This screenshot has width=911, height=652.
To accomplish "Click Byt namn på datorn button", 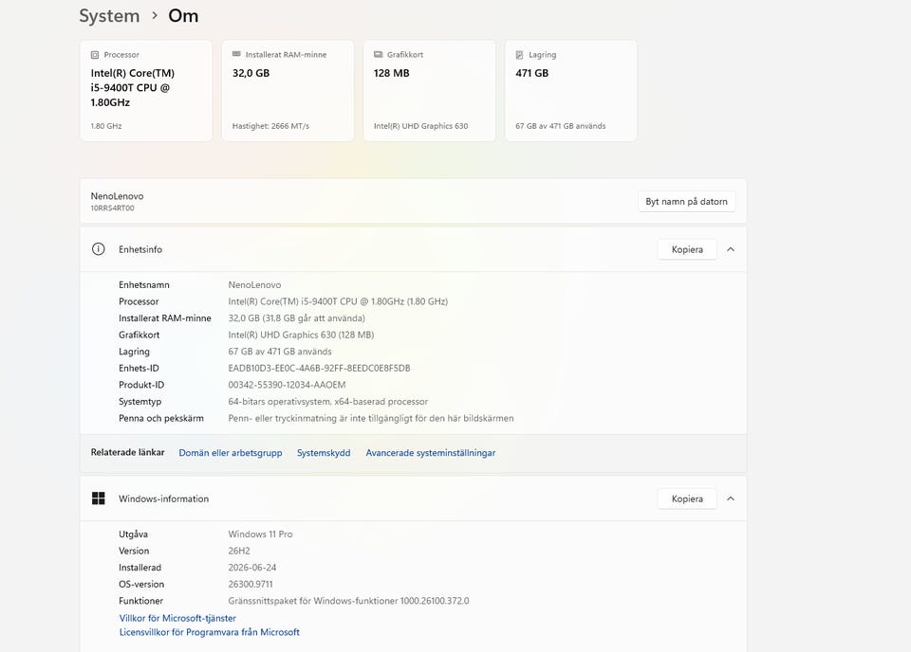I will (687, 201).
